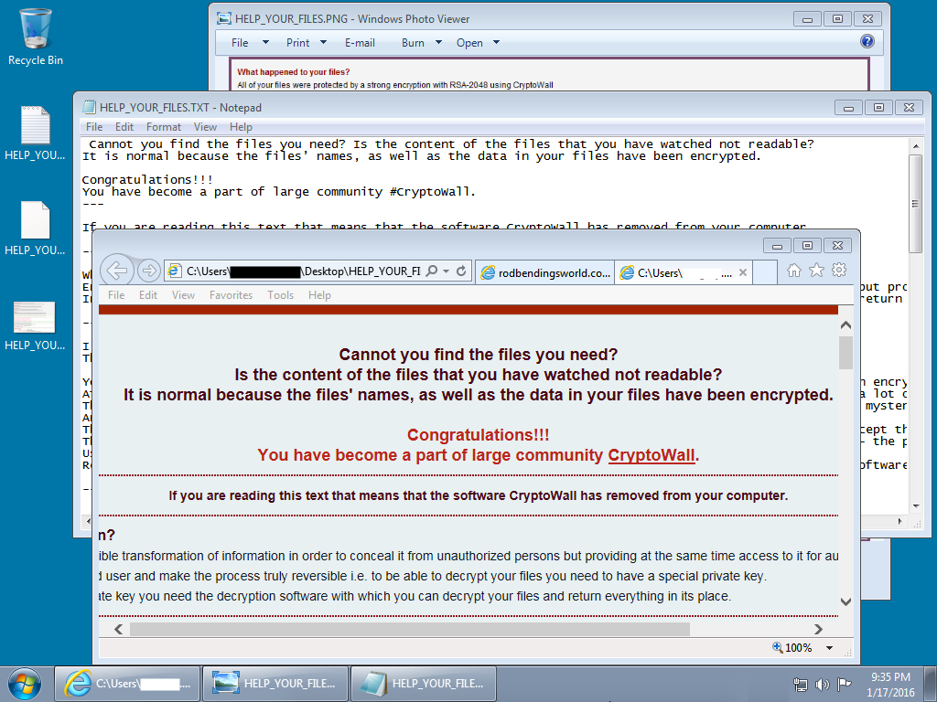This screenshot has height=702, width=937.
Task: Click the favorites star icon
Action: pyautogui.click(x=816, y=271)
